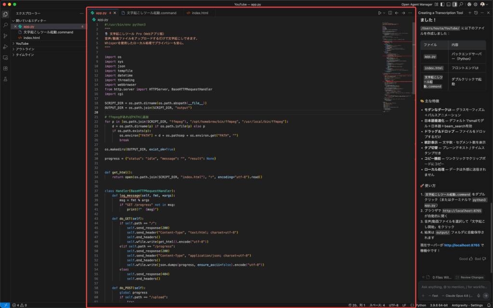Open the Claude Opus model selector dropdown
The width and height of the screenshot is (493, 308).
457,295
